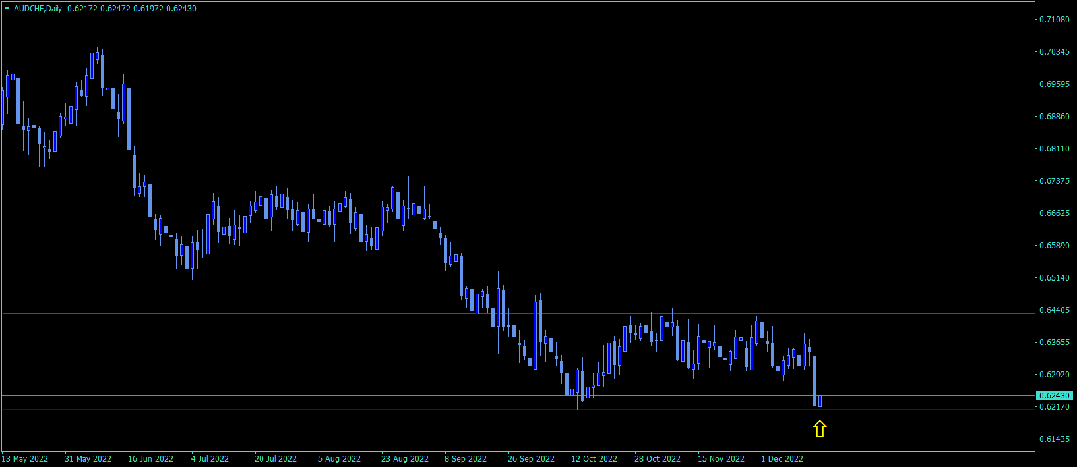This screenshot has height=467, width=1077.
Task: Click the 0.69595 price axis label
Action: (x=1055, y=84)
